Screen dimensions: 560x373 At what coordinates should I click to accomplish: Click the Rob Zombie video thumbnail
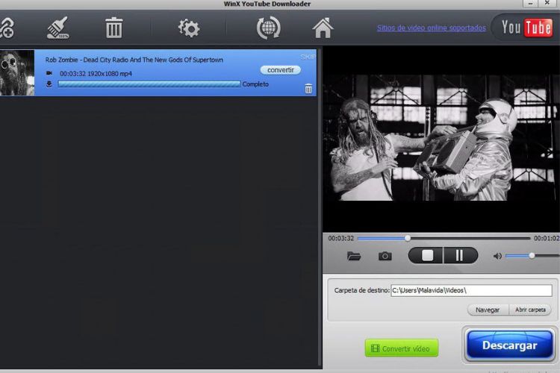click(17, 73)
